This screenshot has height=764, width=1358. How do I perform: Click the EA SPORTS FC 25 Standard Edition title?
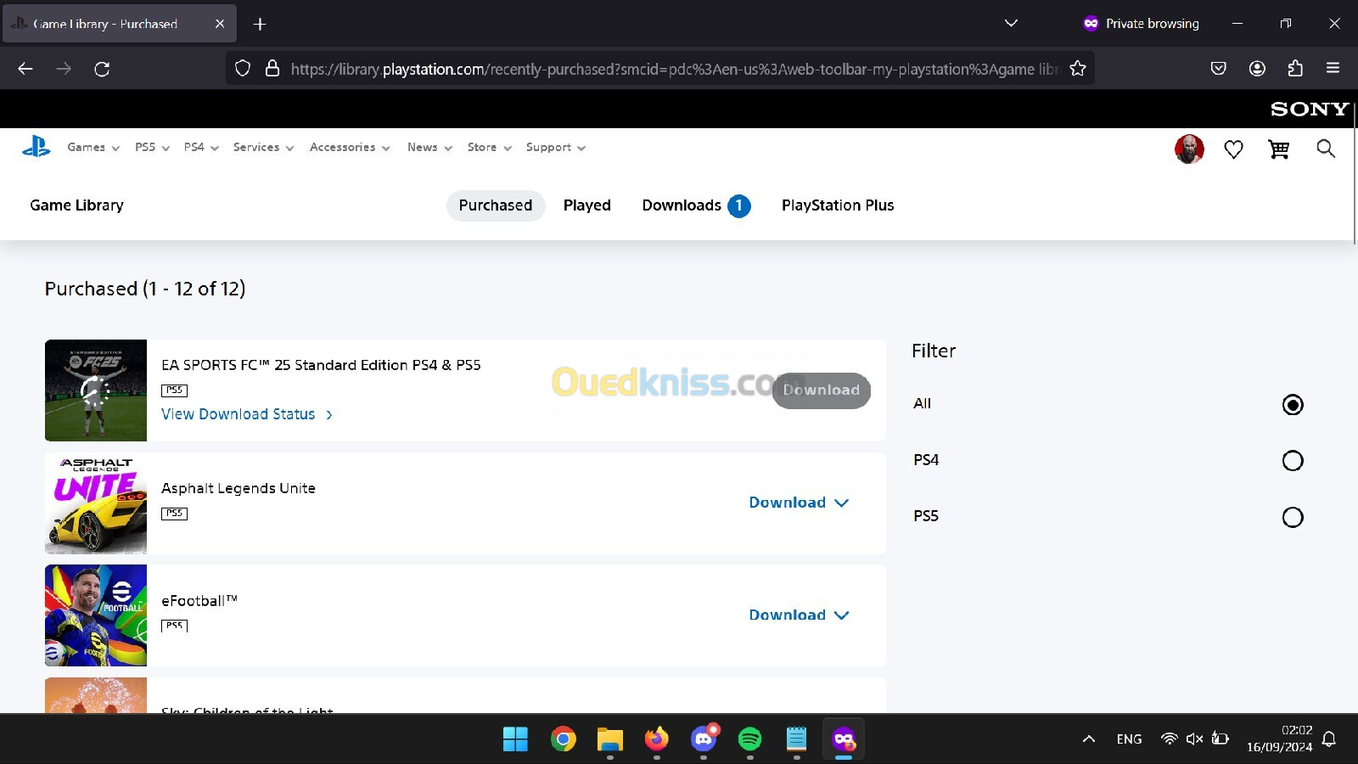(321, 365)
